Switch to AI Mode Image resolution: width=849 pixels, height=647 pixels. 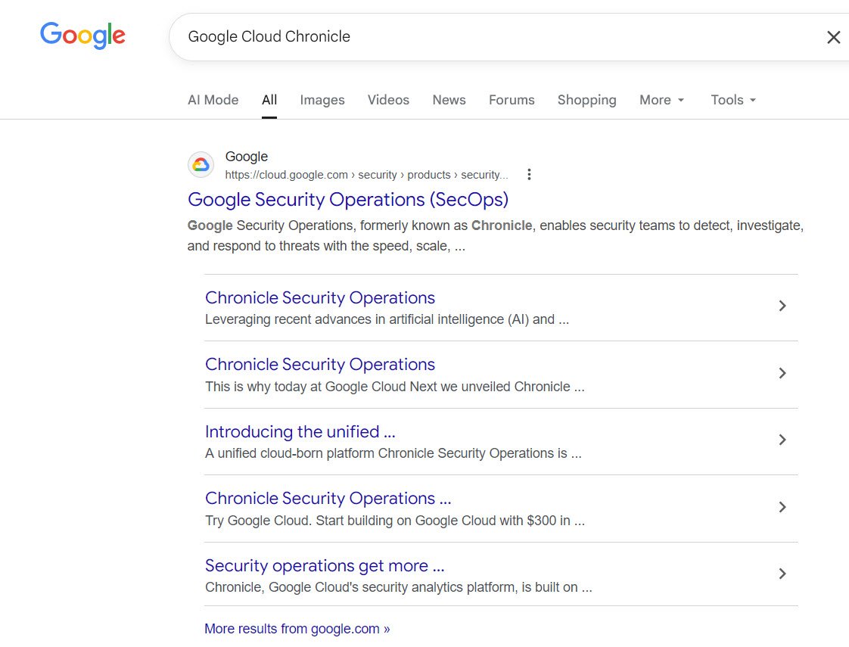pos(213,99)
